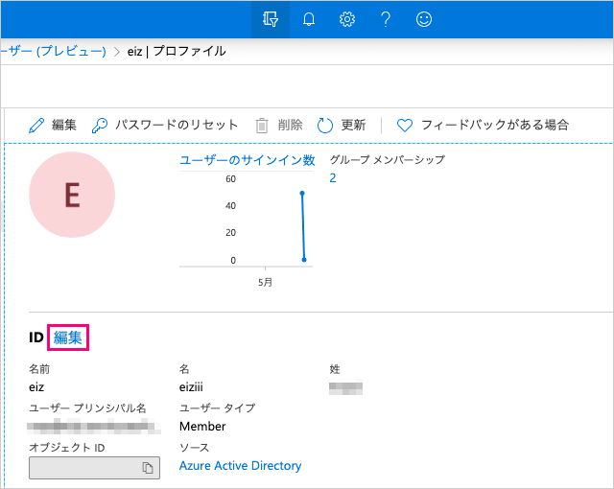This screenshot has height=489, width=614.
Task: Click パスワードのリセット with the key icon
Action: tap(165, 125)
